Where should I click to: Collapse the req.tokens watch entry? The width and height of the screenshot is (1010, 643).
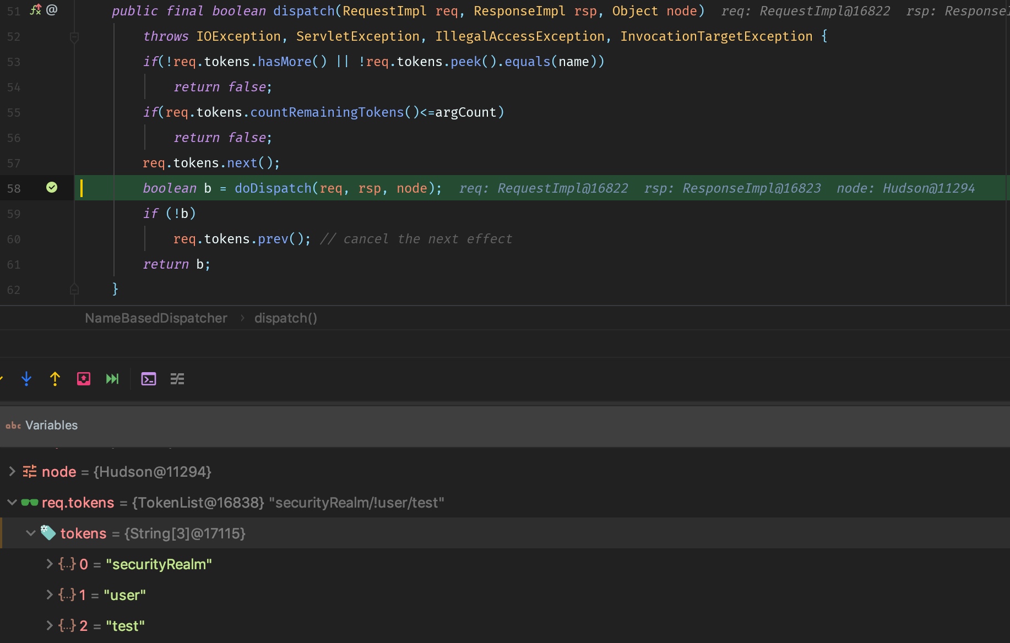12,503
